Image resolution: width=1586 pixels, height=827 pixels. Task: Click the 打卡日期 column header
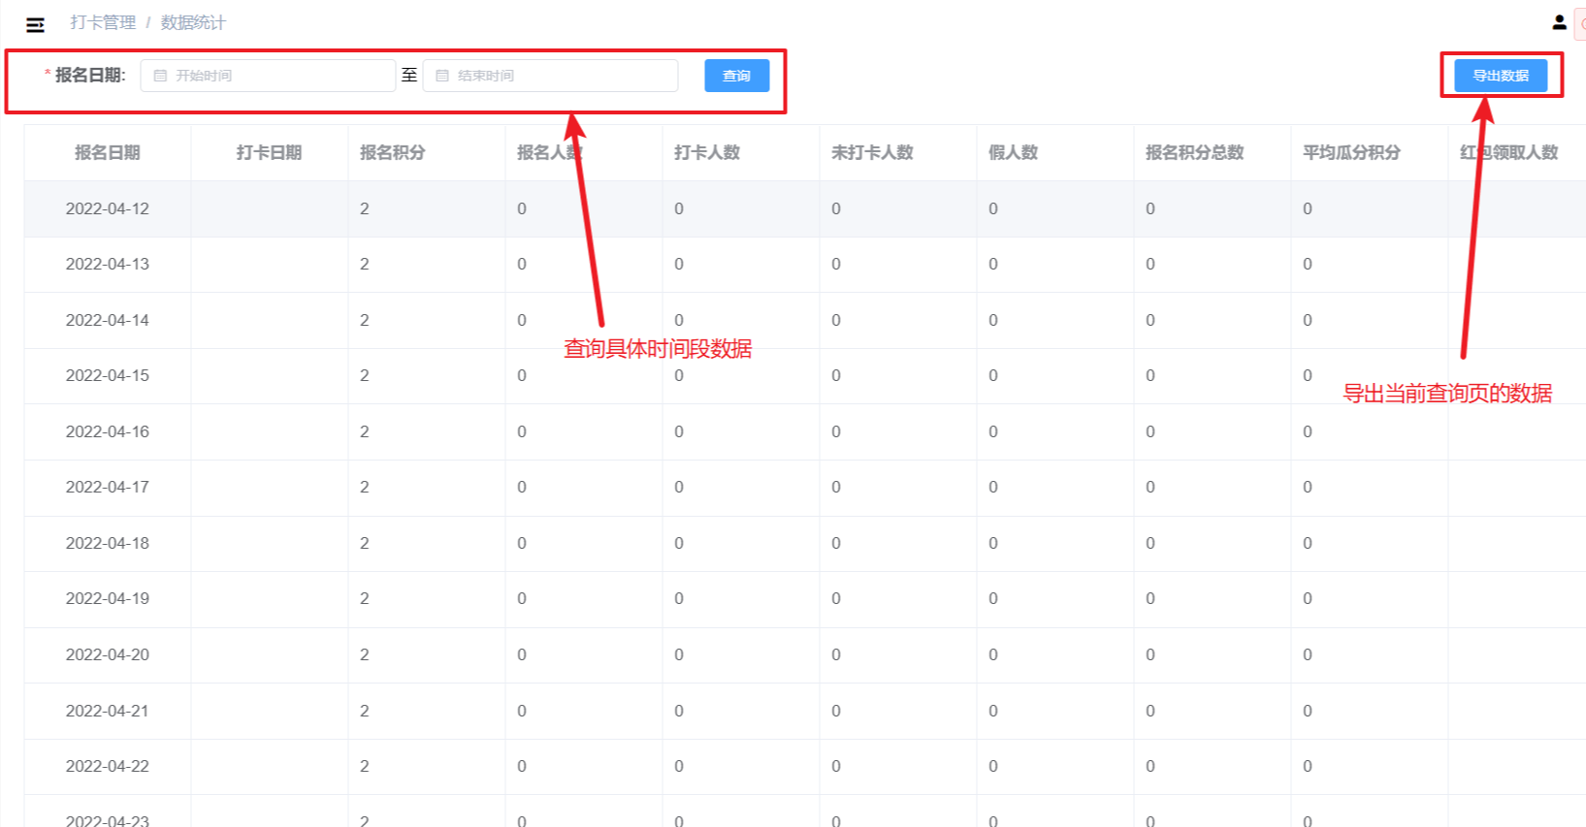tap(269, 152)
